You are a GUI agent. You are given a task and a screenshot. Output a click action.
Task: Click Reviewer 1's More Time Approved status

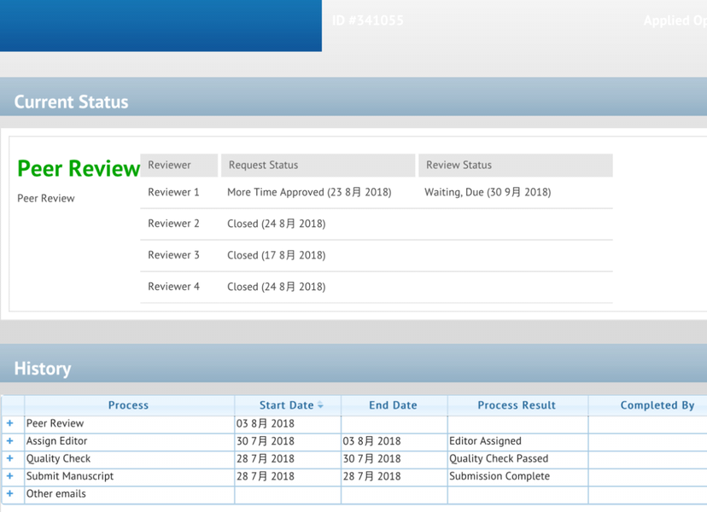[308, 192]
